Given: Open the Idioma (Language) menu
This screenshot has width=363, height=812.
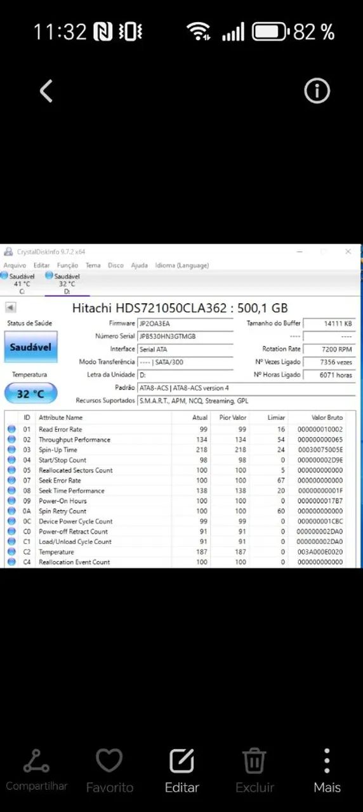Looking at the screenshot, I should click(x=182, y=265).
